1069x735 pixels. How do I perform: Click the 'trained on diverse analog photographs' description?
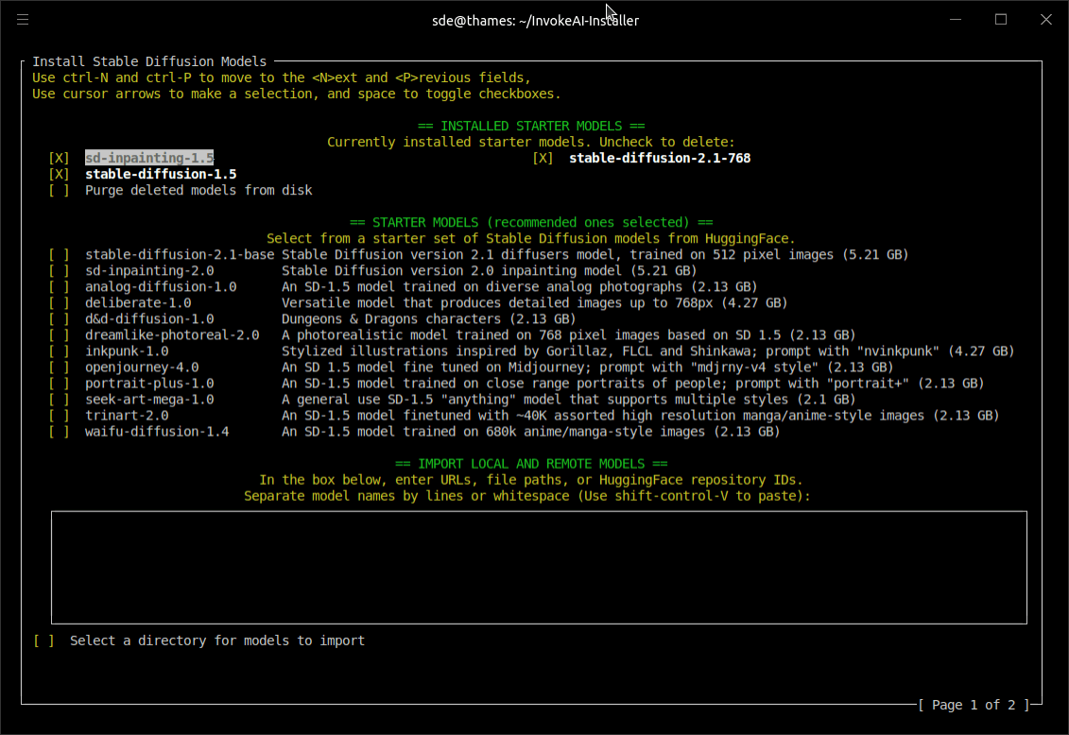pos(520,287)
